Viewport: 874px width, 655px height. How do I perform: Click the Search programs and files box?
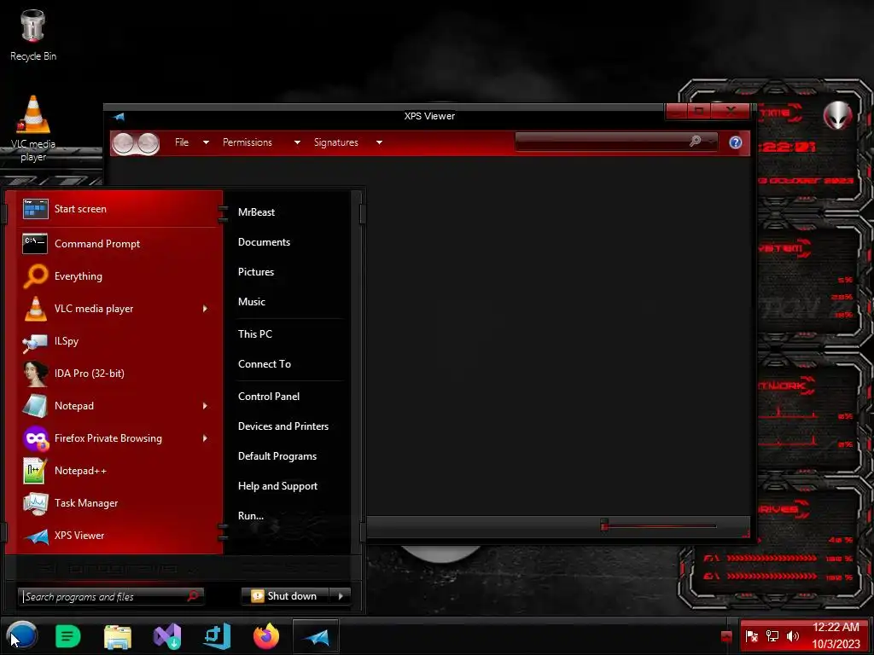[x=111, y=596]
